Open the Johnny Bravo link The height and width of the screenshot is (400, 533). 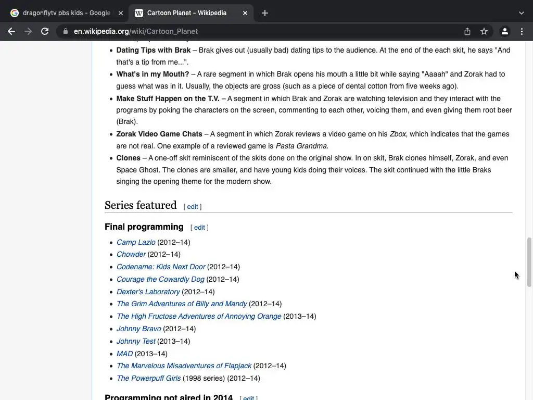coord(138,329)
